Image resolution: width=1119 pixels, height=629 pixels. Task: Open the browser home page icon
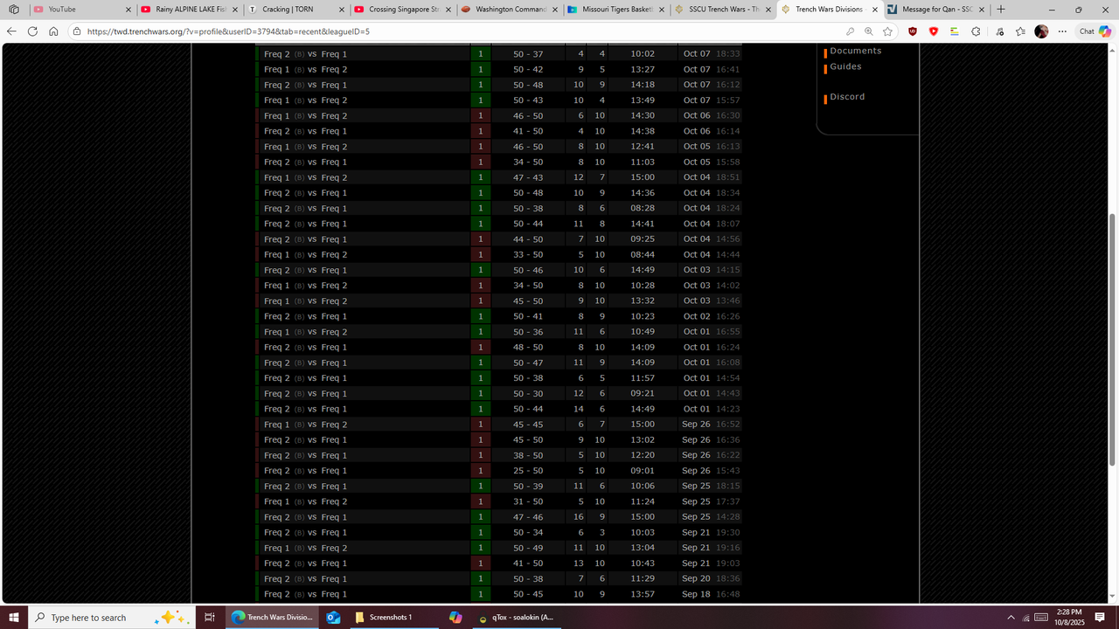pyautogui.click(x=53, y=31)
